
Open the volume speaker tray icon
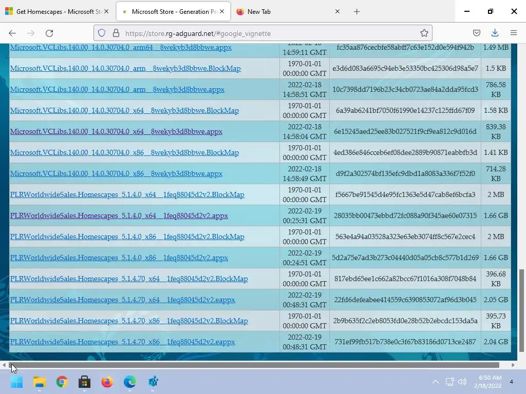pos(462,382)
